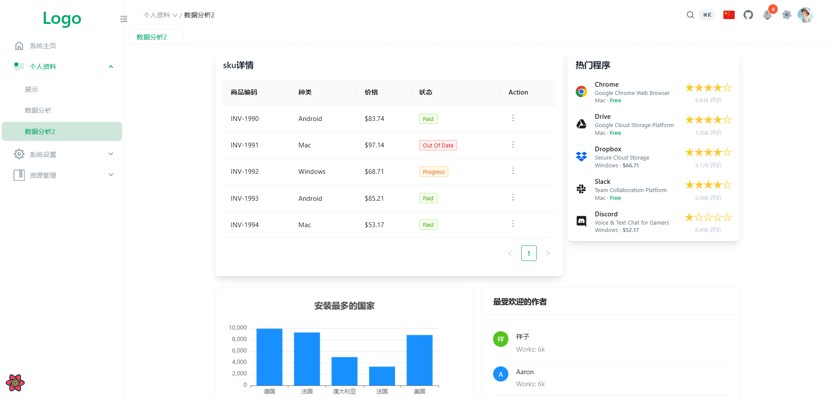The height and width of the screenshot is (398, 829).
Task: Click the Discord app icon
Action: coord(581,221)
